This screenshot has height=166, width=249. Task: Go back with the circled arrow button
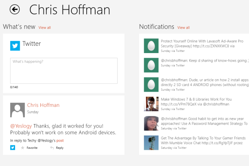tap(15, 9)
